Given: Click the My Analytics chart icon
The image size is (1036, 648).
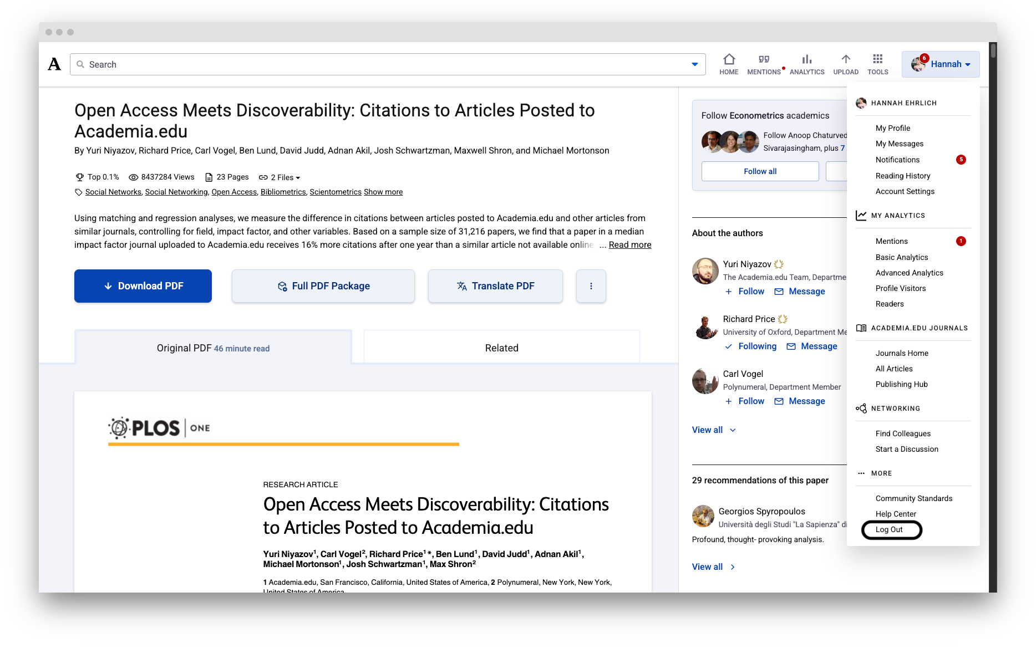Looking at the screenshot, I should [861, 216].
